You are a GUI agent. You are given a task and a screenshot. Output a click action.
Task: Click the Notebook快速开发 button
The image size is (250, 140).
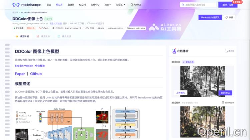coord(210,17)
